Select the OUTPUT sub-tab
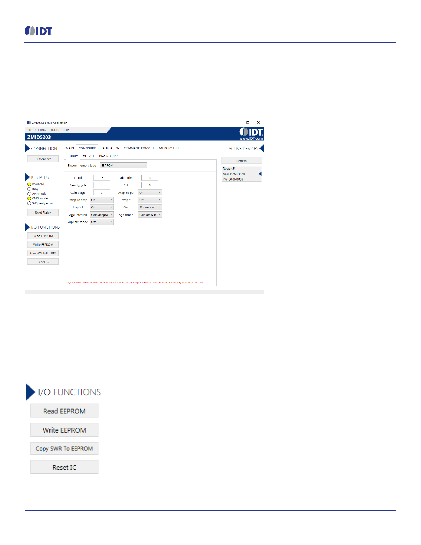The width and height of the screenshot is (421, 545). click(88, 156)
